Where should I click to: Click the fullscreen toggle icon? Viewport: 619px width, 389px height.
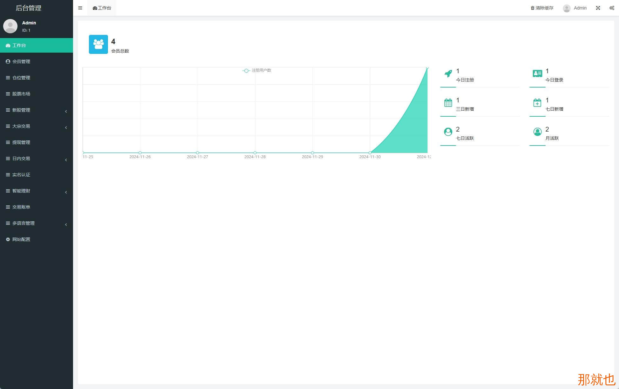point(598,8)
